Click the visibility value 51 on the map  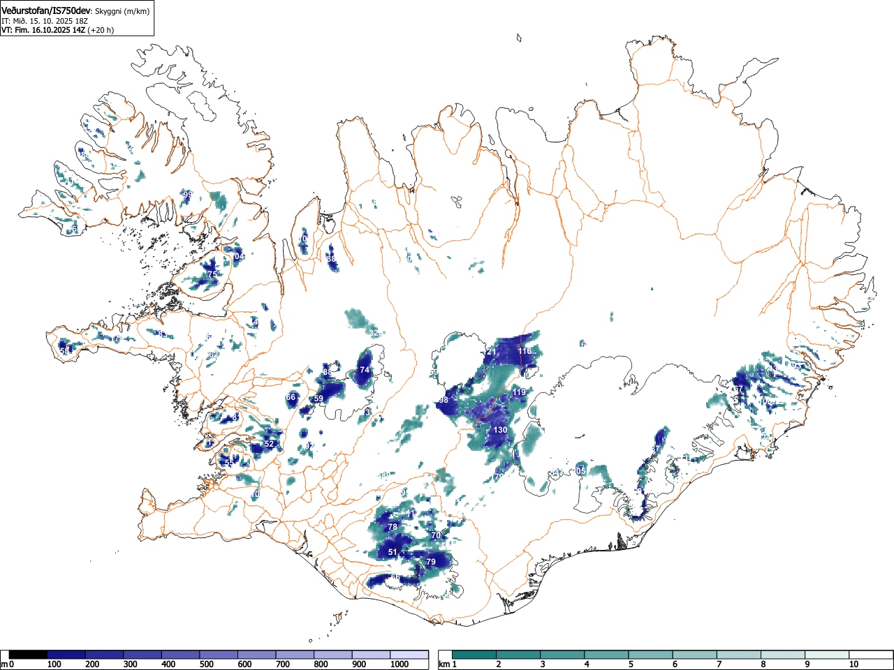click(x=393, y=553)
